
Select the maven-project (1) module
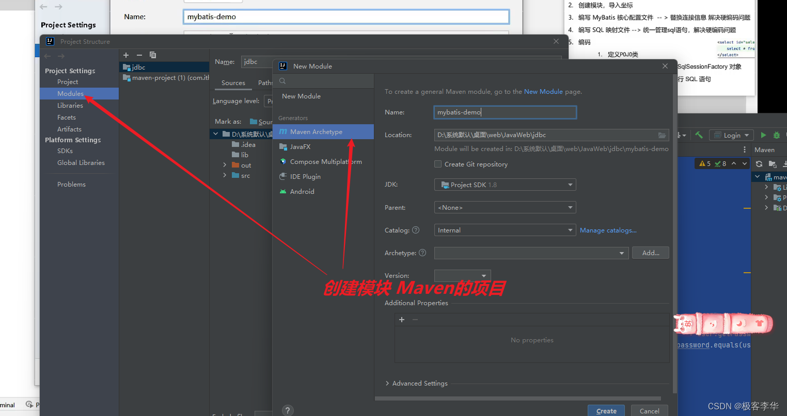tap(164, 78)
